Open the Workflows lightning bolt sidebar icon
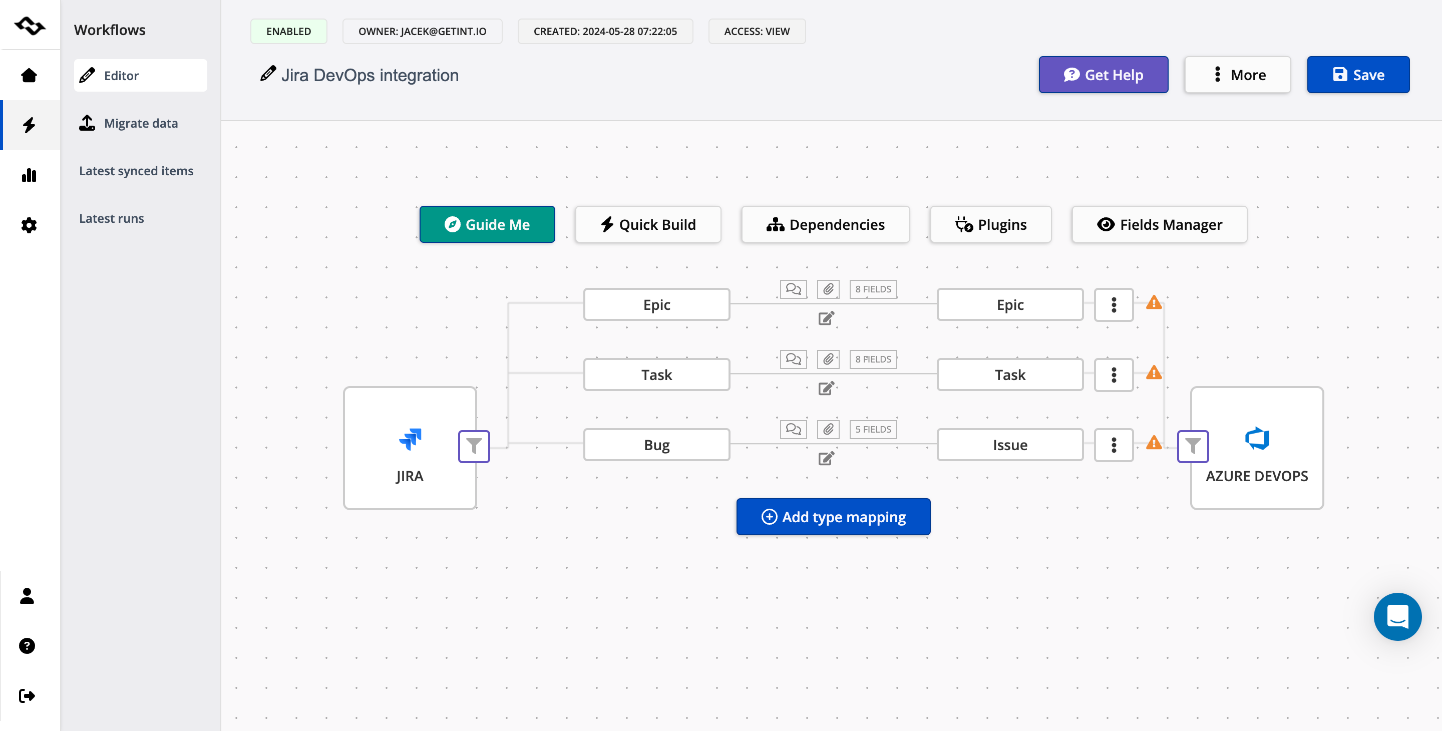The width and height of the screenshot is (1442, 731). click(x=29, y=125)
